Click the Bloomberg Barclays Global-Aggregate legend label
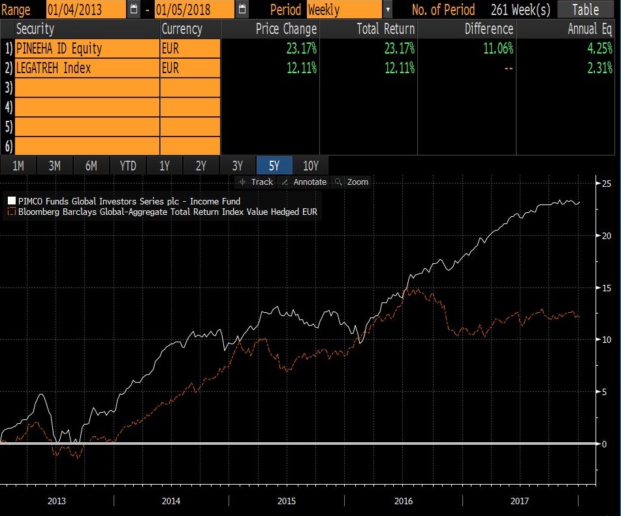Screen dimensions: 621x516 (x=168, y=212)
